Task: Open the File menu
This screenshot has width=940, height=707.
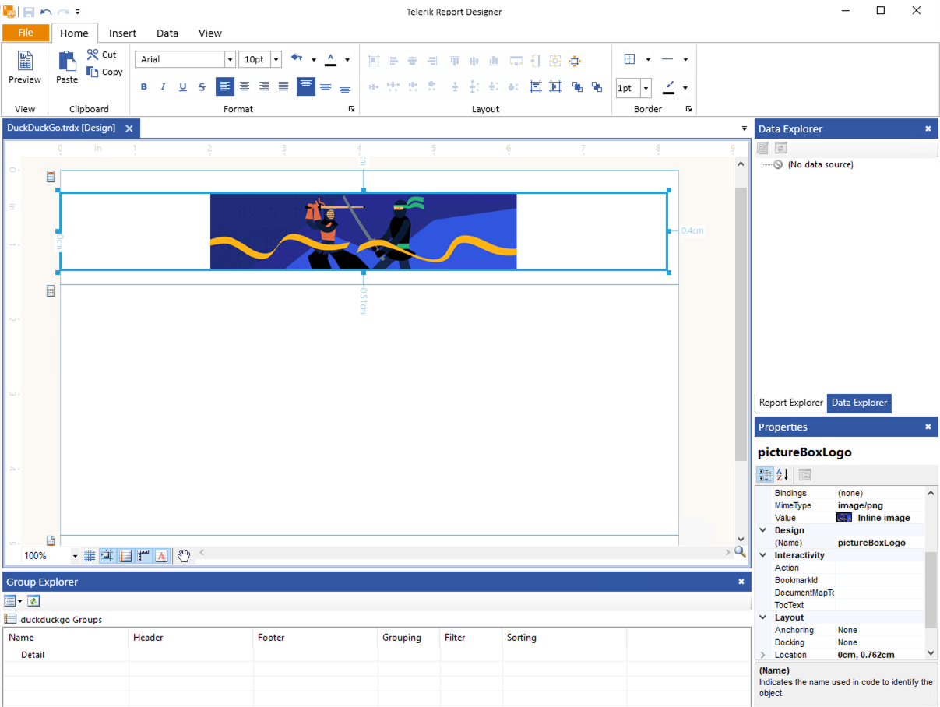Action: [x=26, y=33]
